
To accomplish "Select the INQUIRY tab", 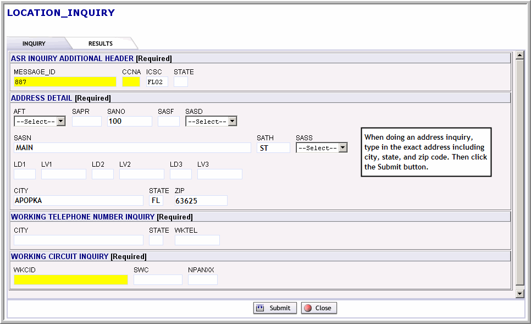I will point(34,43).
